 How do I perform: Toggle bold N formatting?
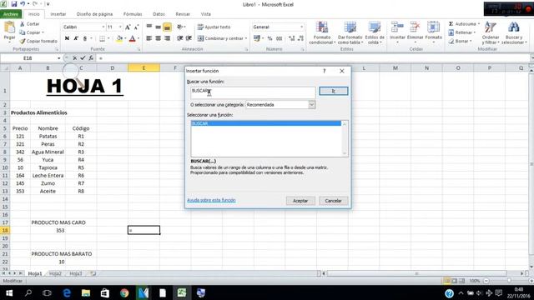pos(67,38)
